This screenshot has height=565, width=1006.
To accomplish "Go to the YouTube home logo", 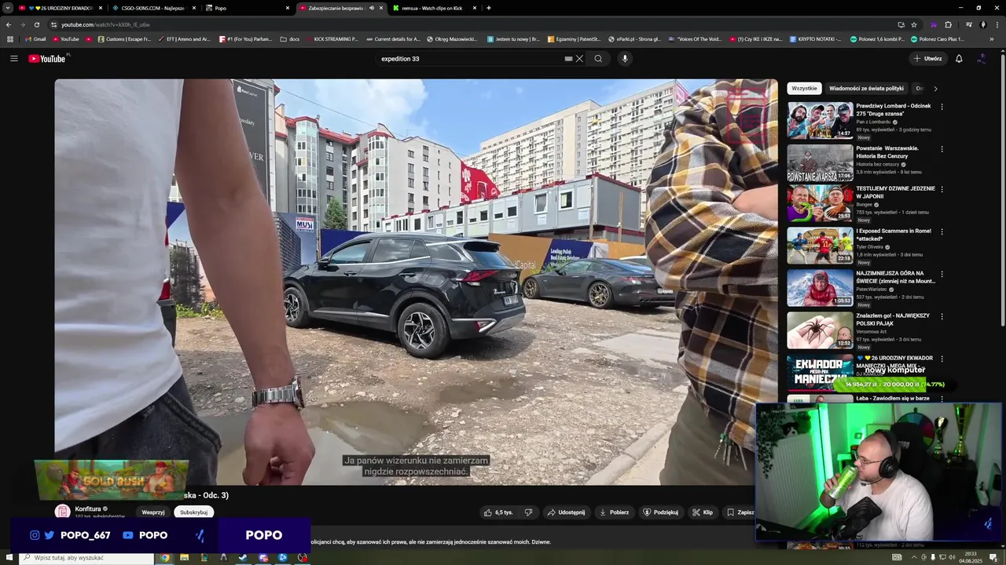I will pos(47,59).
